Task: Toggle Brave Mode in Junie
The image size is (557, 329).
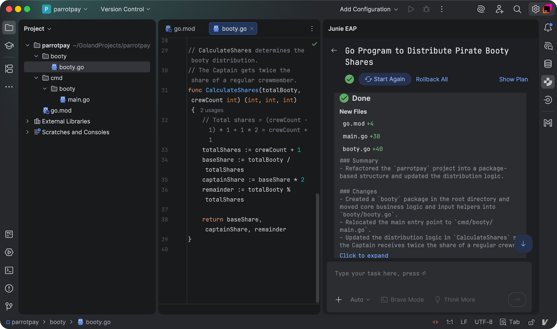Action: pos(402,300)
